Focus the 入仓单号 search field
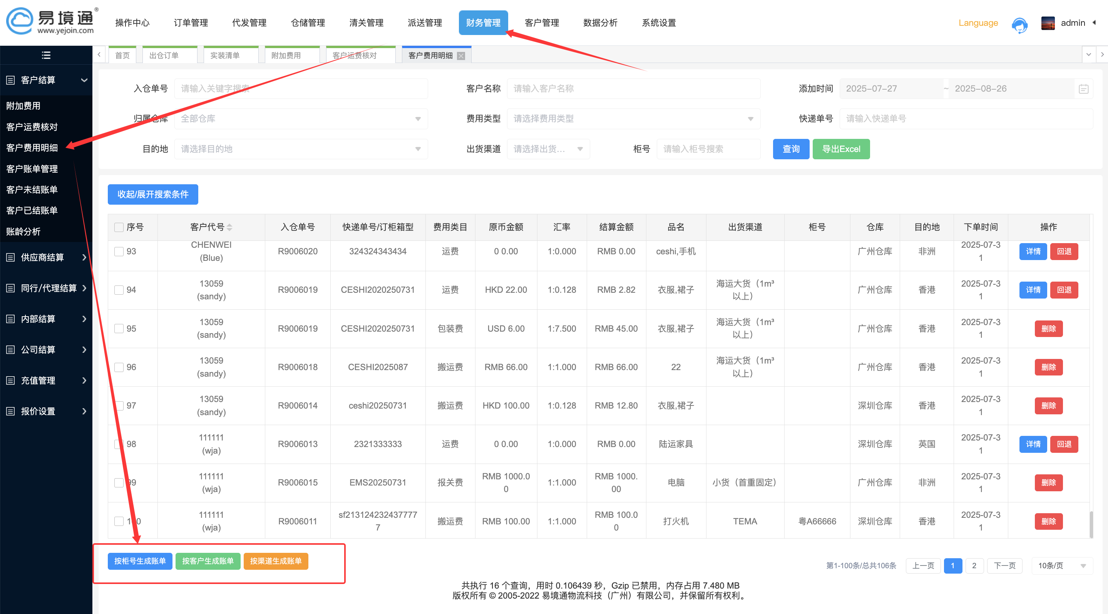This screenshot has width=1108, height=614. (301, 88)
